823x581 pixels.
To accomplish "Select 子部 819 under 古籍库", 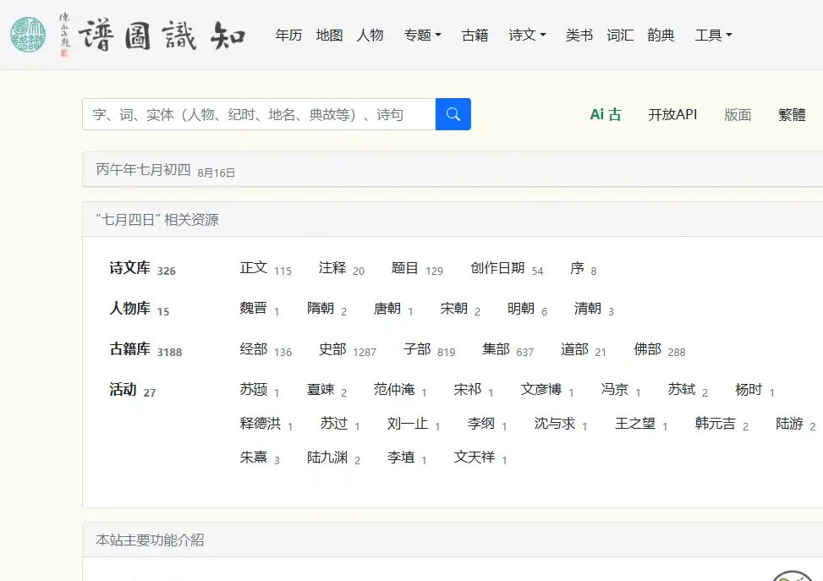I will (x=430, y=349).
